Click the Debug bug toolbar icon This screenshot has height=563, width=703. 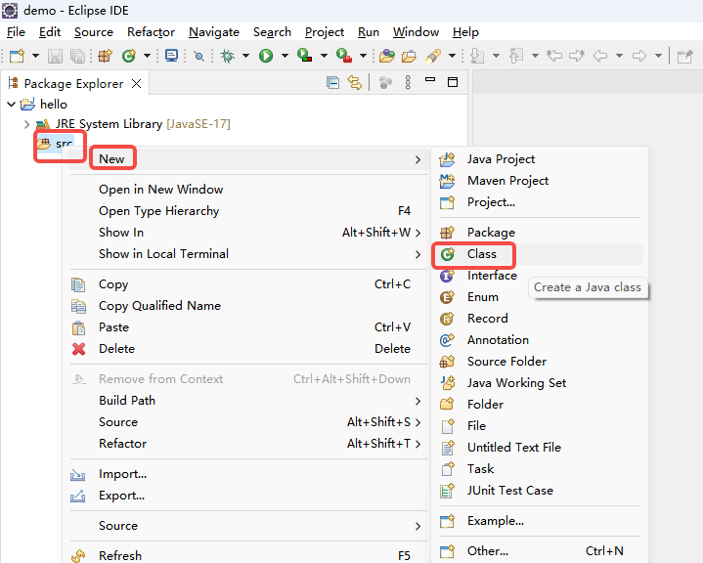coord(228,56)
